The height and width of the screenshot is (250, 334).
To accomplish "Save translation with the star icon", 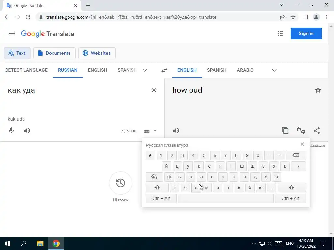I will [x=318, y=90].
